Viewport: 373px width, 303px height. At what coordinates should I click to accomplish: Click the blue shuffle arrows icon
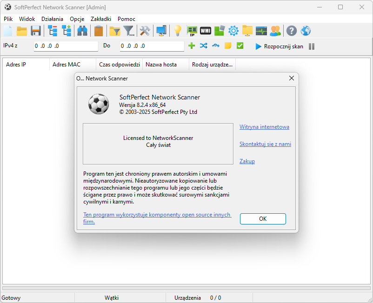pyautogui.click(x=204, y=46)
